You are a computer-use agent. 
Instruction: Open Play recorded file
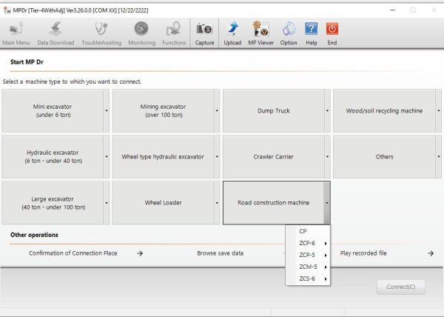click(363, 253)
